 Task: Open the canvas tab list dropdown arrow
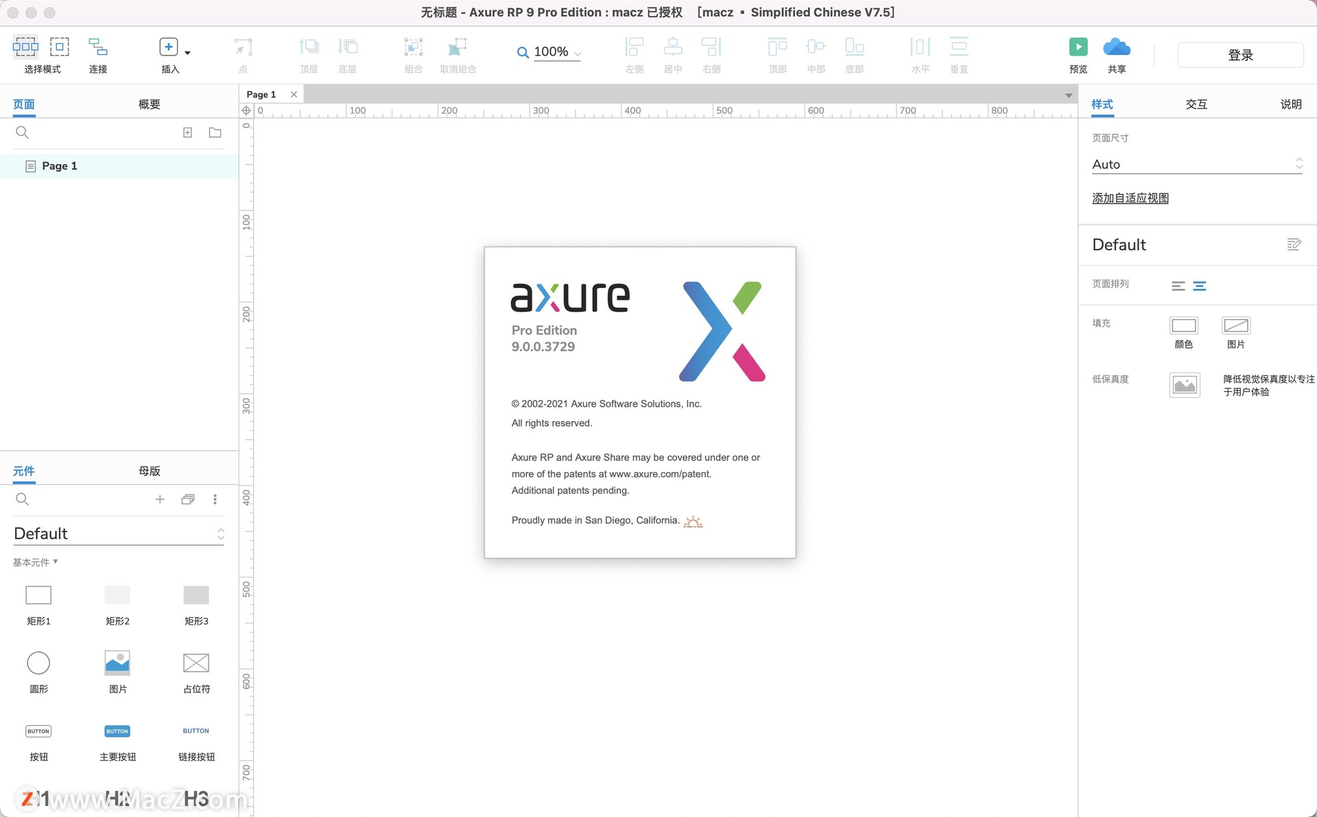[x=1068, y=95]
